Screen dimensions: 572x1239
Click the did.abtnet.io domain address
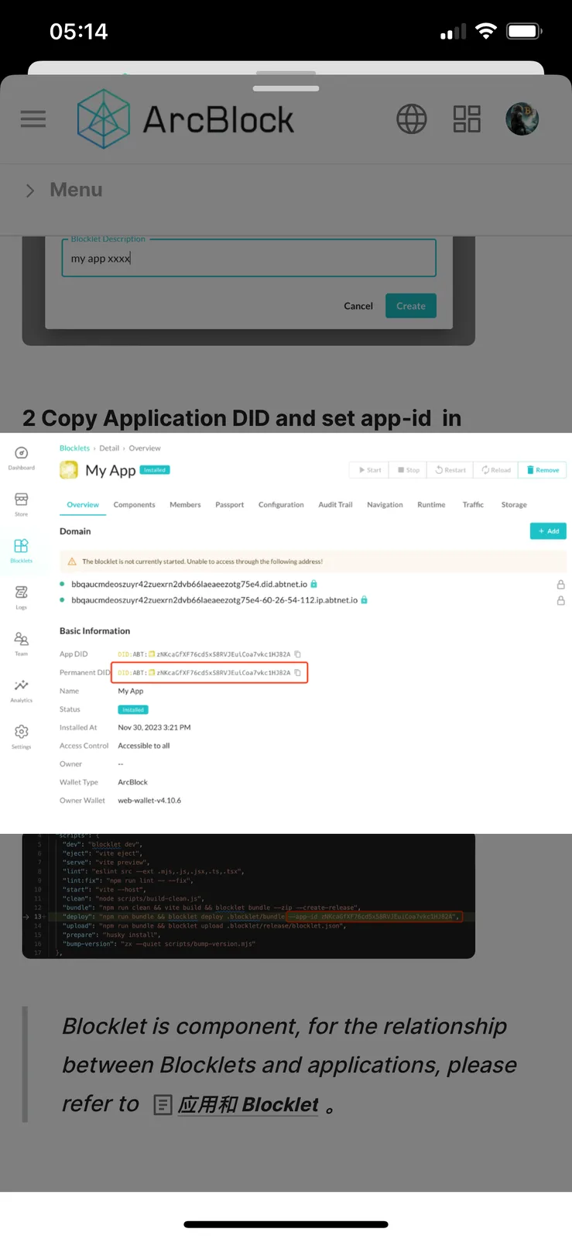[189, 584]
